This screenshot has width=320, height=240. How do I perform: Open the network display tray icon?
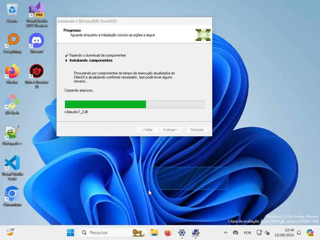click(259, 232)
